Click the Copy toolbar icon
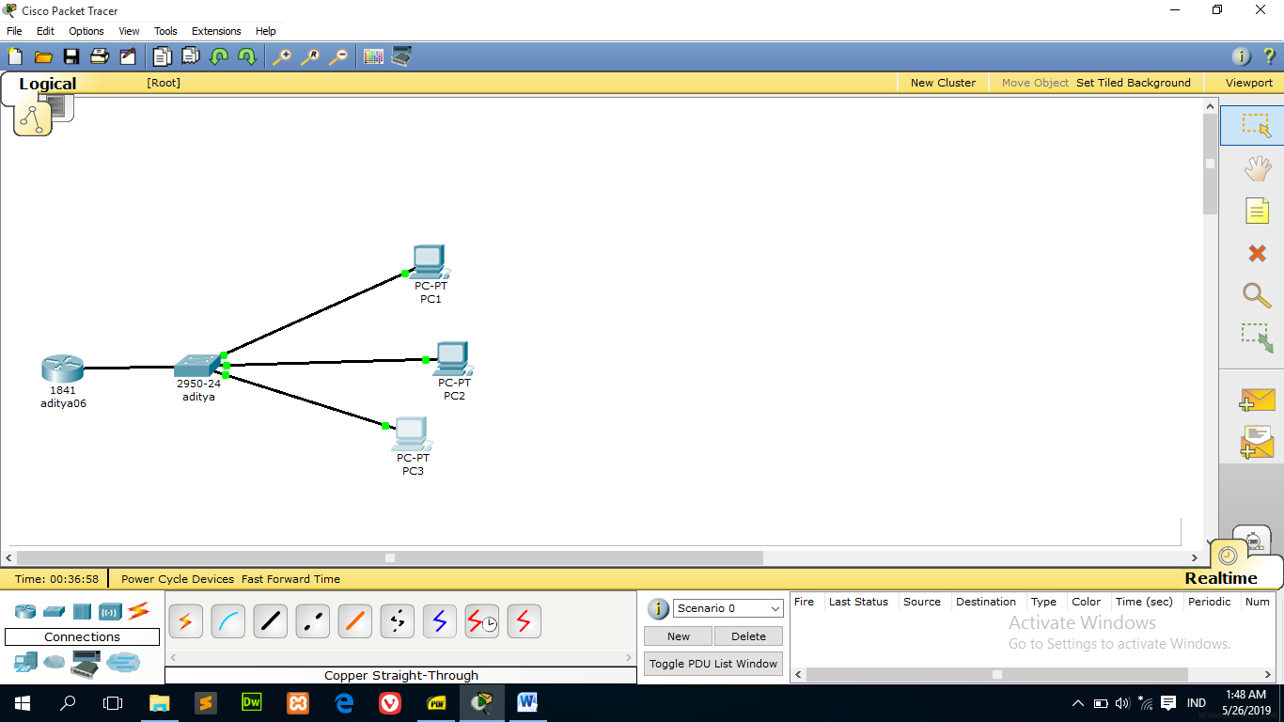This screenshot has width=1284, height=722. (163, 56)
